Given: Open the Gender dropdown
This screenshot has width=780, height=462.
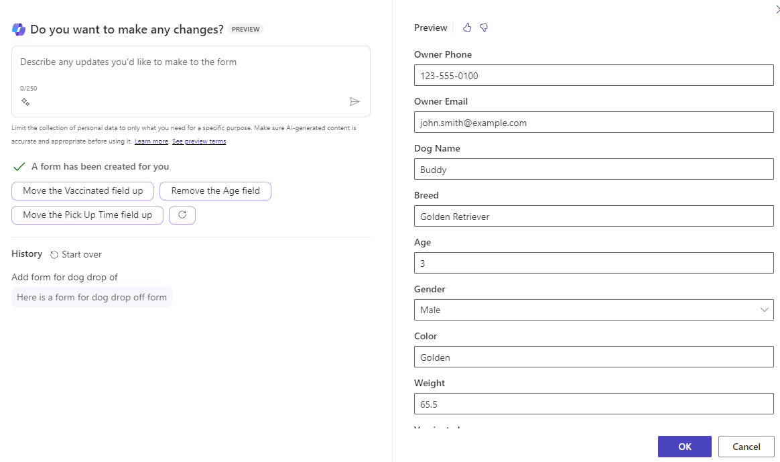Looking at the screenshot, I should 594,310.
